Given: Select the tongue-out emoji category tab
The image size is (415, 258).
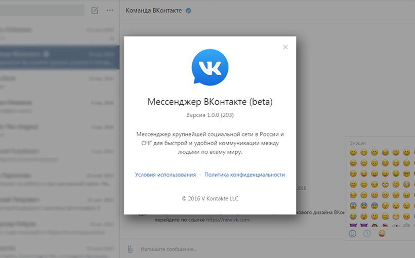Looking at the screenshot, I should tap(382, 233).
